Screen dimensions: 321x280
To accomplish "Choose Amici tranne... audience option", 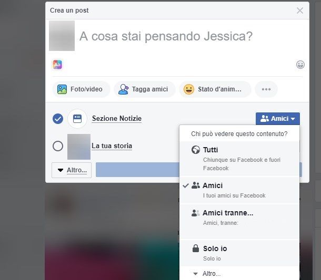I will tap(239, 222).
